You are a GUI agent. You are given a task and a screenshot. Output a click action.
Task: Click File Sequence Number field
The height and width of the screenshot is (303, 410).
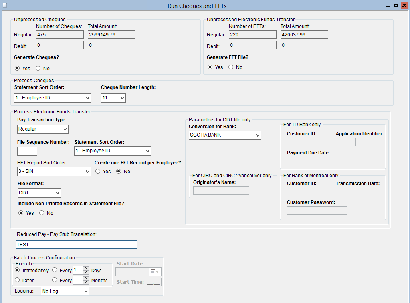click(27, 151)
